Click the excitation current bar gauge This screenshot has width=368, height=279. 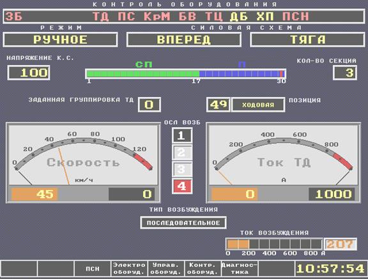pos(274,245)
